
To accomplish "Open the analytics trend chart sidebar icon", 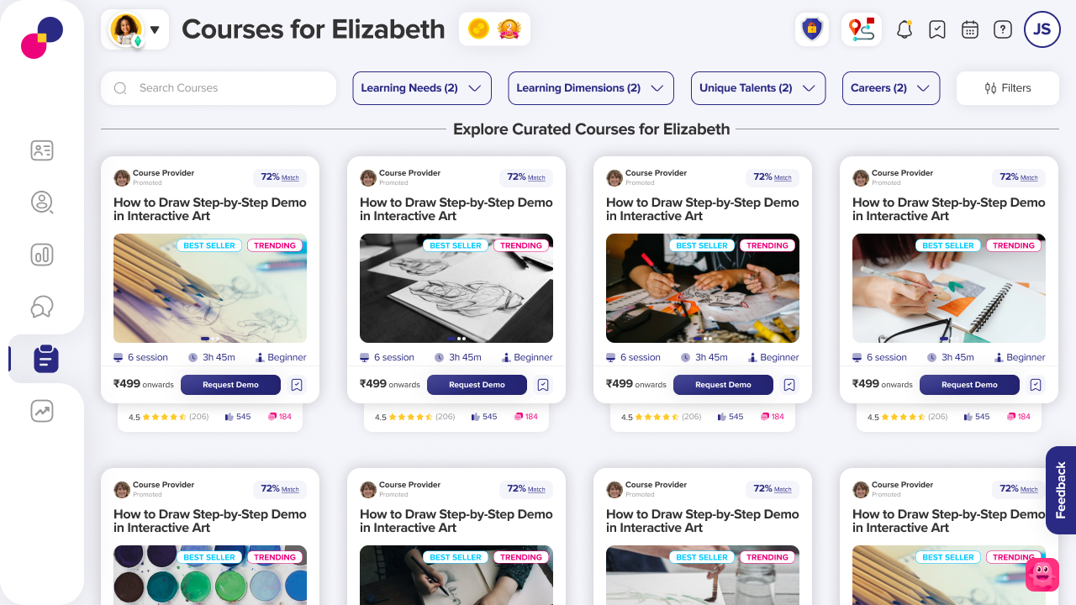I will [x=42, y=411].
